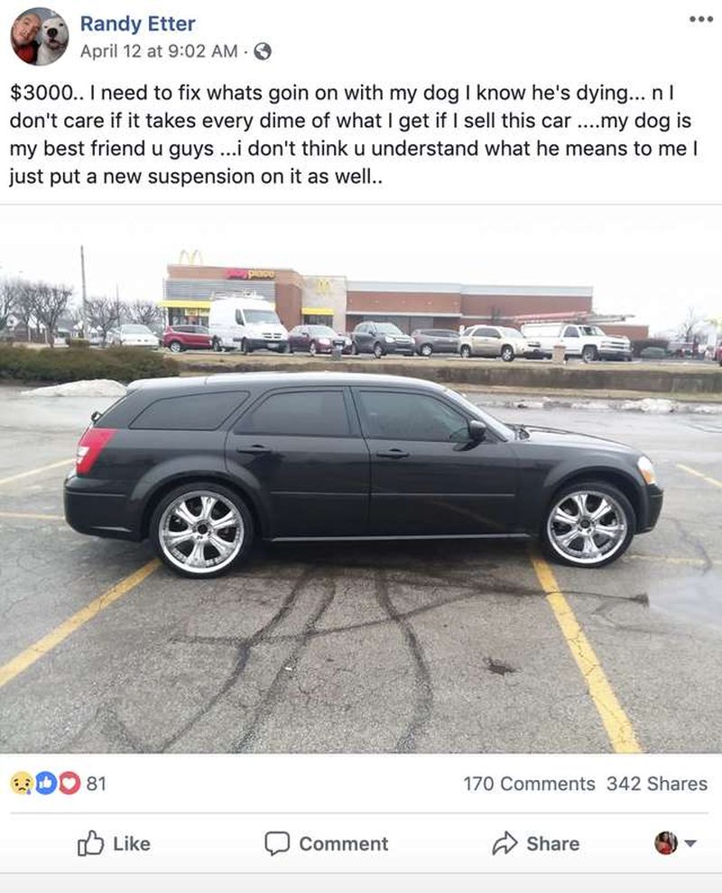The height and width of the screenshot is (893, 722).
Task: View the 342 Shares list
Action: pos(657,784)
